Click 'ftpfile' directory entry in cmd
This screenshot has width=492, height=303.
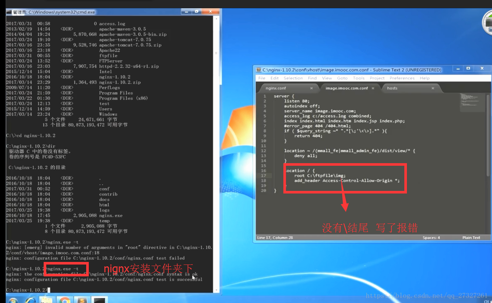(108, 55)
